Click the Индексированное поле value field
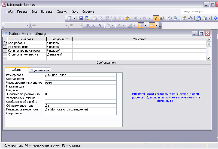This screenshot has height=149, width=218. pyautogui.click(x=81, y=109)
